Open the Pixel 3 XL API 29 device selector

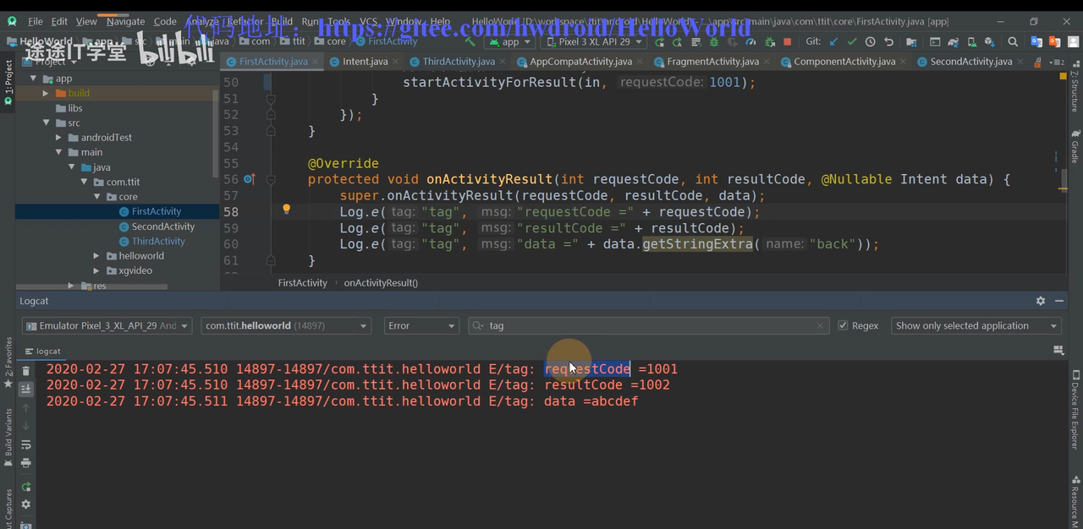click(x=594, y=41)
